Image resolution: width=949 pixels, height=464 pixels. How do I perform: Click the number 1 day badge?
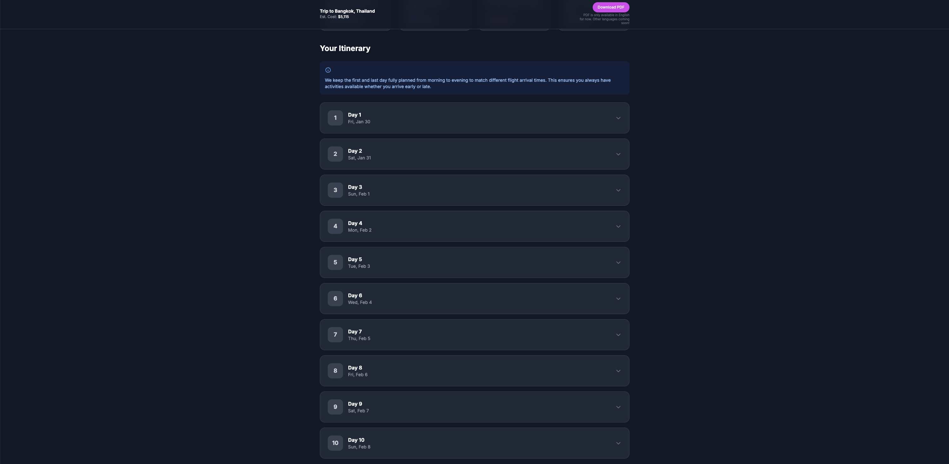pos(335,118)
